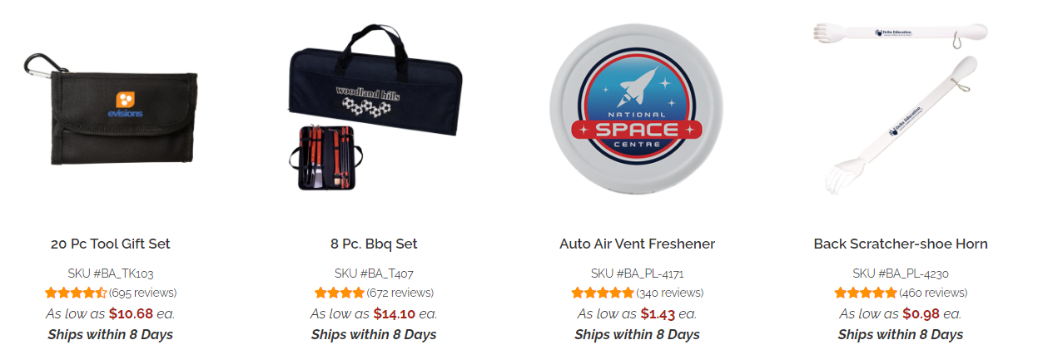Click the $14.10 price text
Image resolution: width=1038 pixels, height=345 pixels.
[x=394, y=313]
